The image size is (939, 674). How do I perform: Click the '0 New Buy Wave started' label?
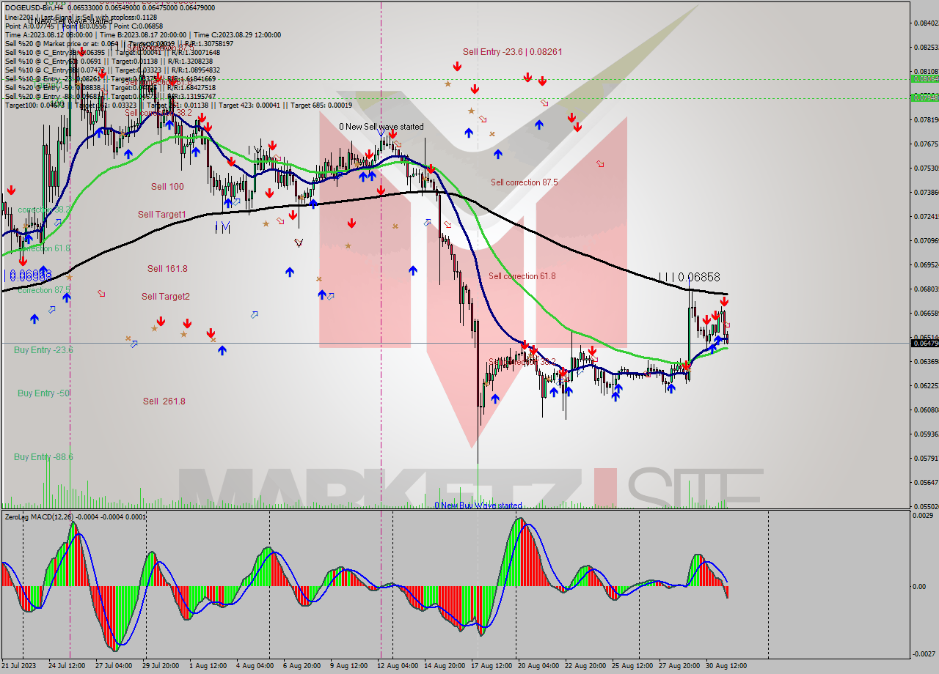point(478,505)
